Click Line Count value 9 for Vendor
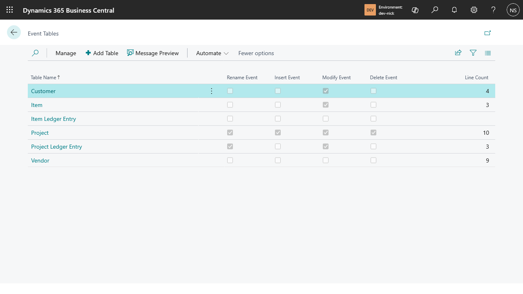The height and width of the screenshot is (294, 523). [x=487, y=160]
